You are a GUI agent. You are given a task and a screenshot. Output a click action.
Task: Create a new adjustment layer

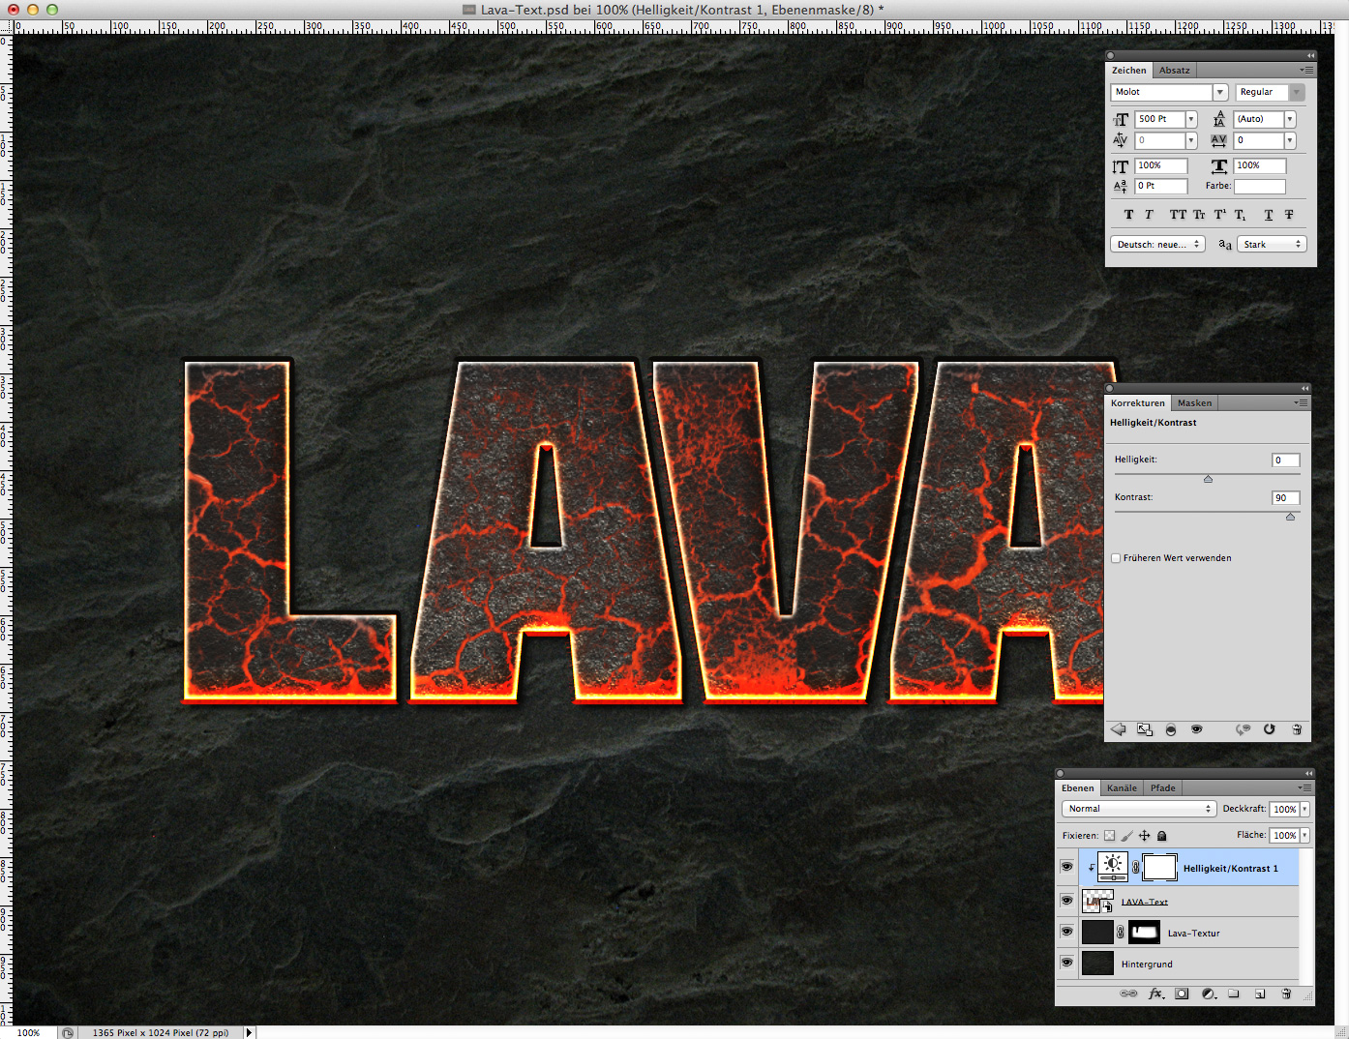tap(1208, 993)
